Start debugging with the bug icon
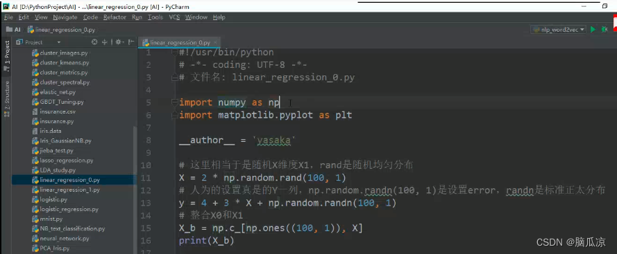Screen dimensions: 617x254 (605, 30)
